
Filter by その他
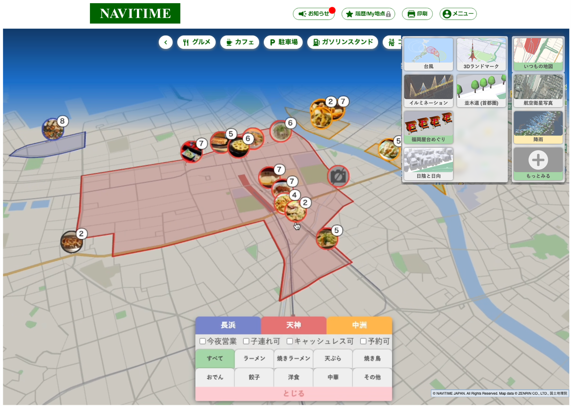tap(372, 377)
